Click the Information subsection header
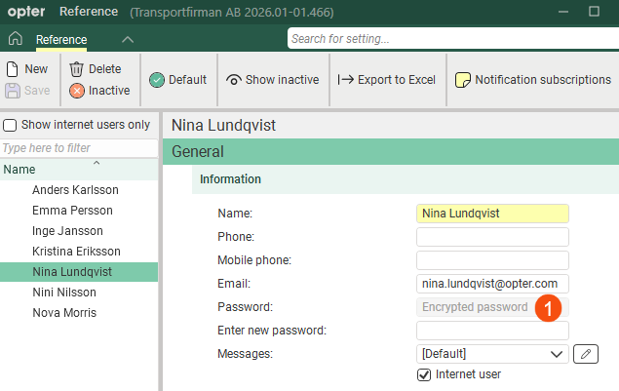619x391 pixels. [x=406, y=179]
